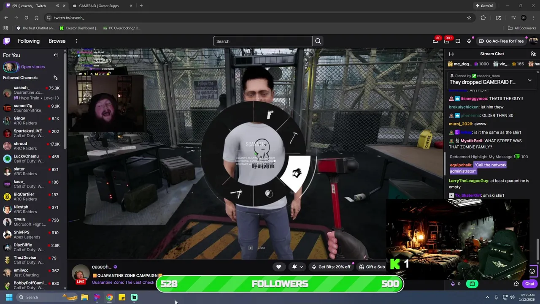Toggle follow heart for caseoh_
The height and width of the screenshot is (304, 540).
[278, 267]
